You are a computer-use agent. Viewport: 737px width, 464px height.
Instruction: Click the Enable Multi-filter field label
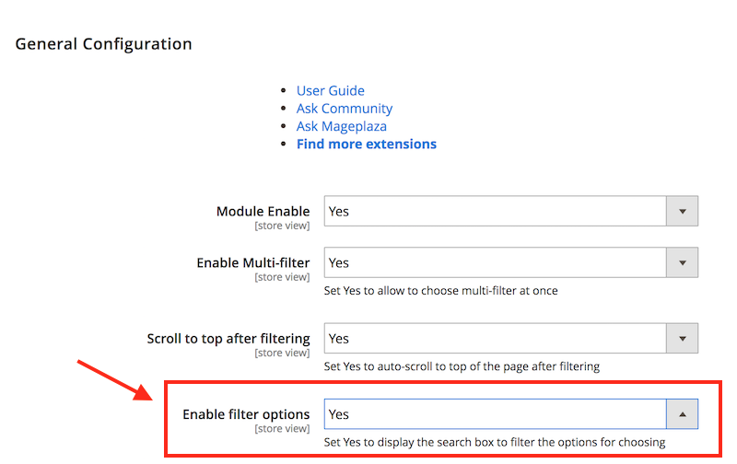[253, 262]
